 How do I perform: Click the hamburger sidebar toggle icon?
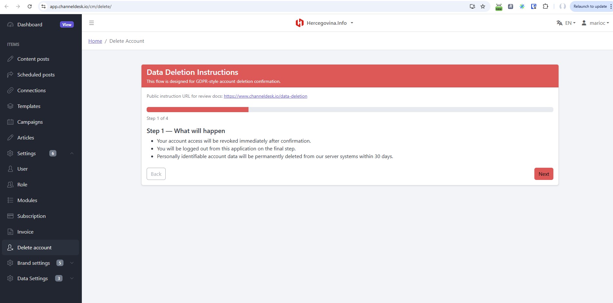(x=92, y=23)
